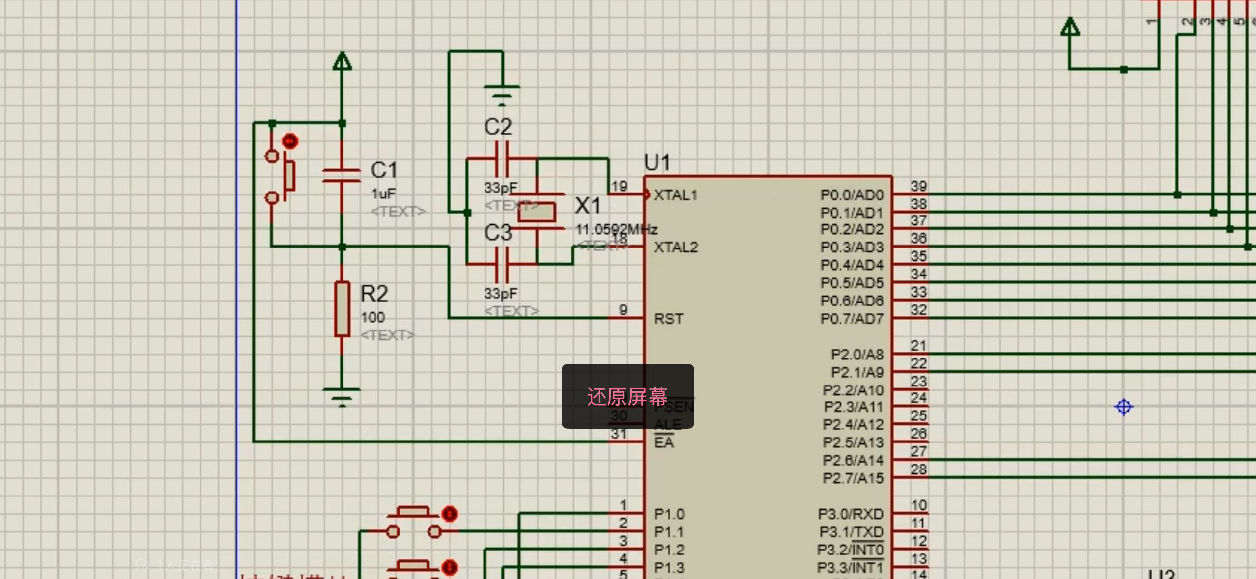This screenshot has height=579, width=1256.
Task: Click the EA pin label
Action: click(x=663, y=442)
